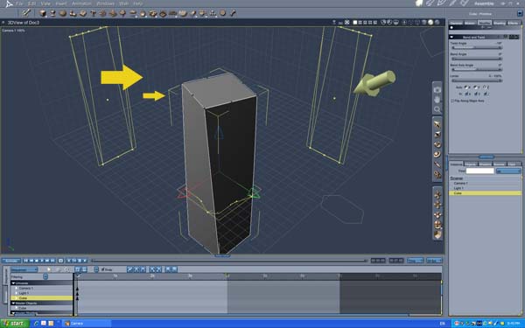Toggle the z checkbox under Axis row
This screenshot has width=525, height=328.
486,94
